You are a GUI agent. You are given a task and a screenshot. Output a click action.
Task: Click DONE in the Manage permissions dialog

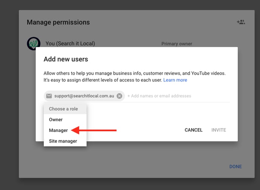pyautogui.click(x=235, y=167)
